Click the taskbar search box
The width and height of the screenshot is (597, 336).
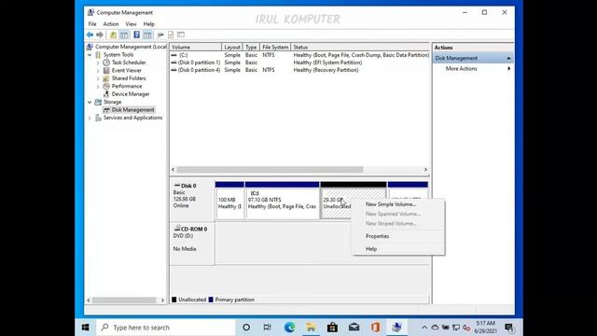click(x=166, y=328)
